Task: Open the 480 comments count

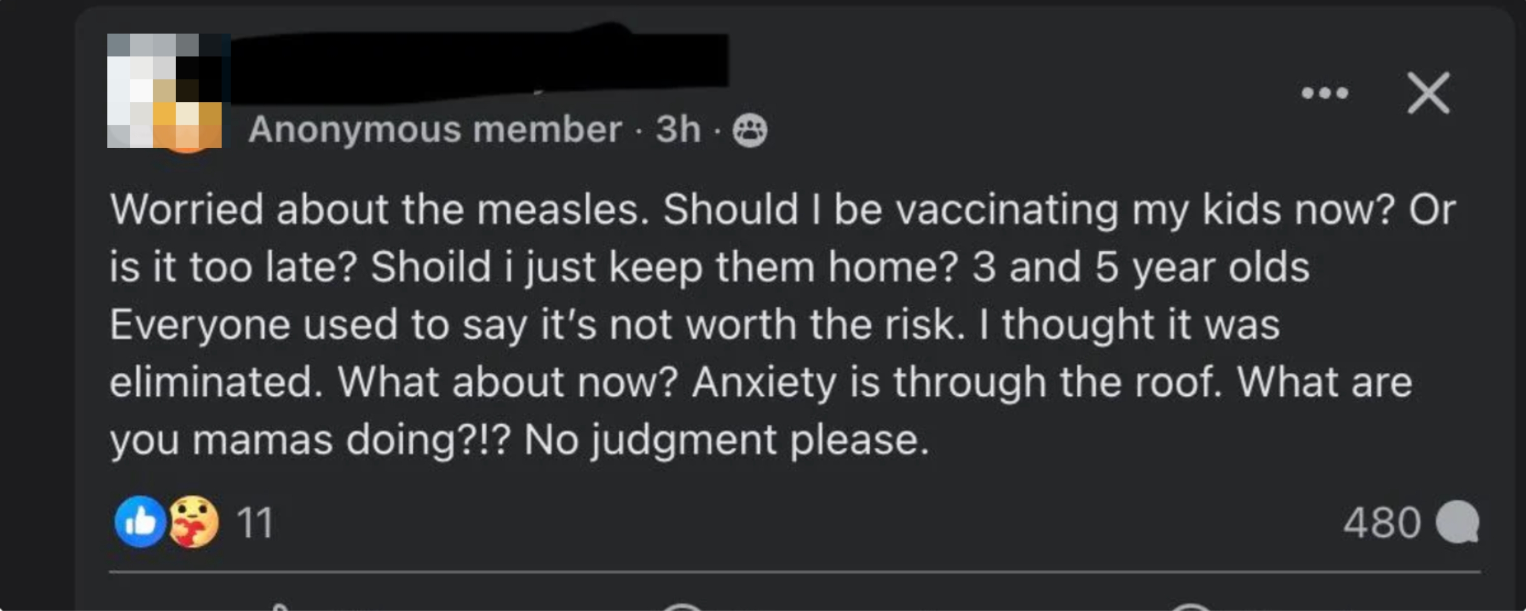Action: tap(1381, 523)
